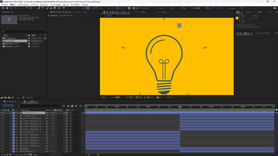Select the Eraser tool
This screenshot has height=156, width=278.
coord(54,8)
